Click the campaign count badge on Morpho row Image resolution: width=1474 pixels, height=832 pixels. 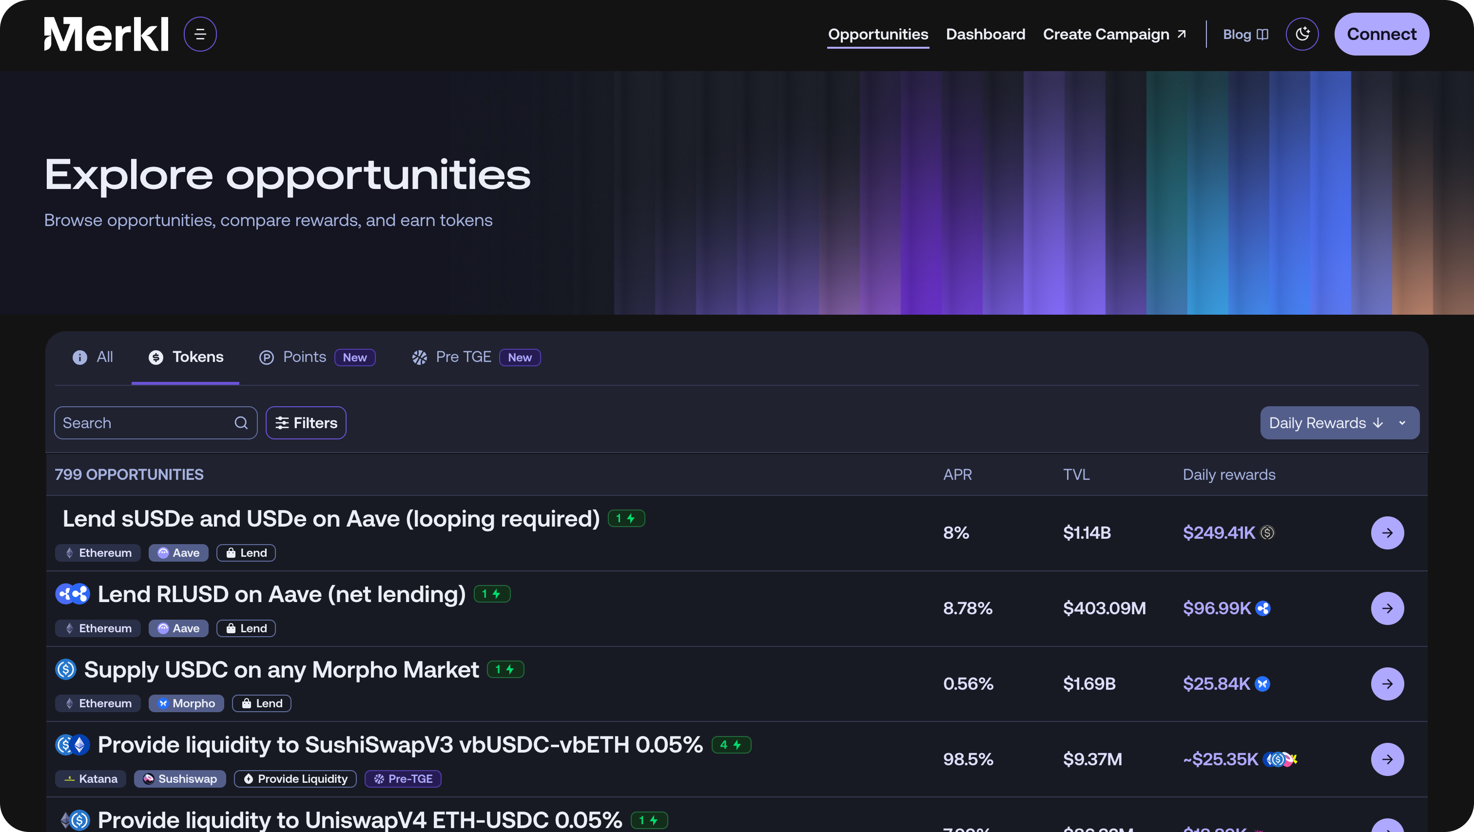[505, 669]
